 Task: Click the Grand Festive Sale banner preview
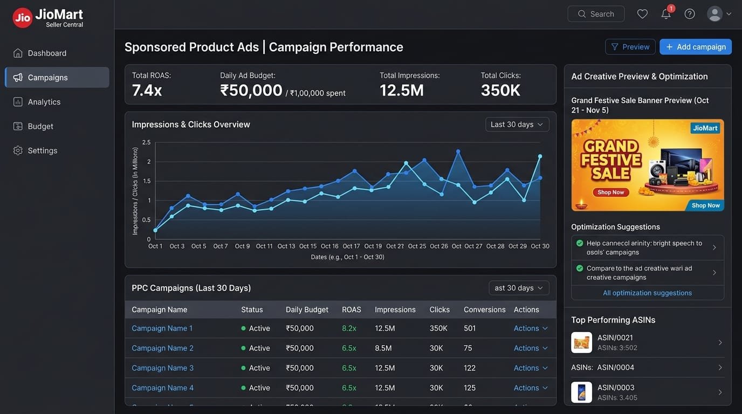(x=648, y=165)
